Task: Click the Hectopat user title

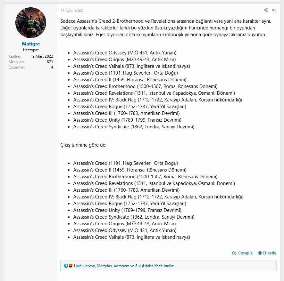Action: tap(31, 50)
